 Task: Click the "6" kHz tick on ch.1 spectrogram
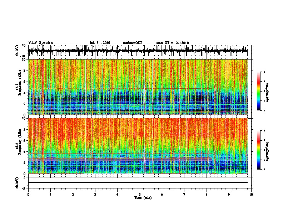pos(25,82)
